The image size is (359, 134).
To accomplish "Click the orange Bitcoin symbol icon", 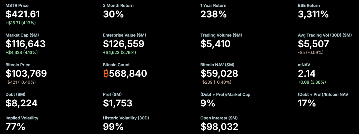I will [x=106, y=74].
